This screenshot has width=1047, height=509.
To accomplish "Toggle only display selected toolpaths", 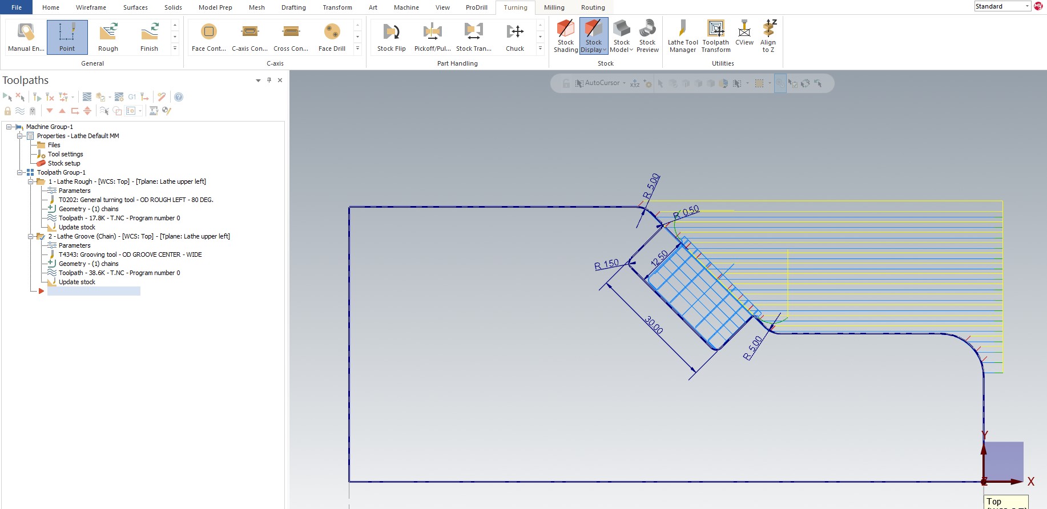I will click(104, 111).
